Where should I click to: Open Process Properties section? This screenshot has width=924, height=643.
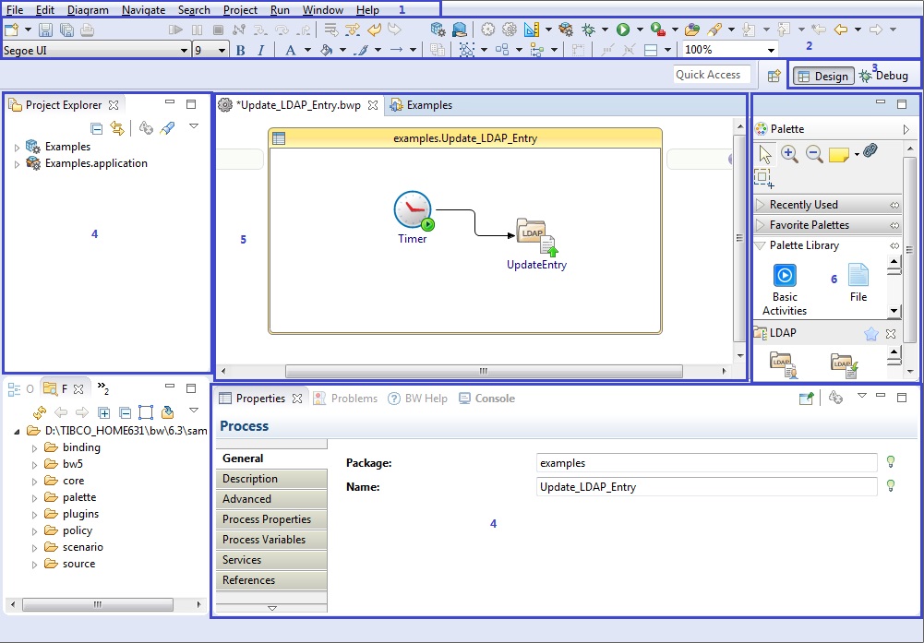pyautogui.click(x=271, y=519)
